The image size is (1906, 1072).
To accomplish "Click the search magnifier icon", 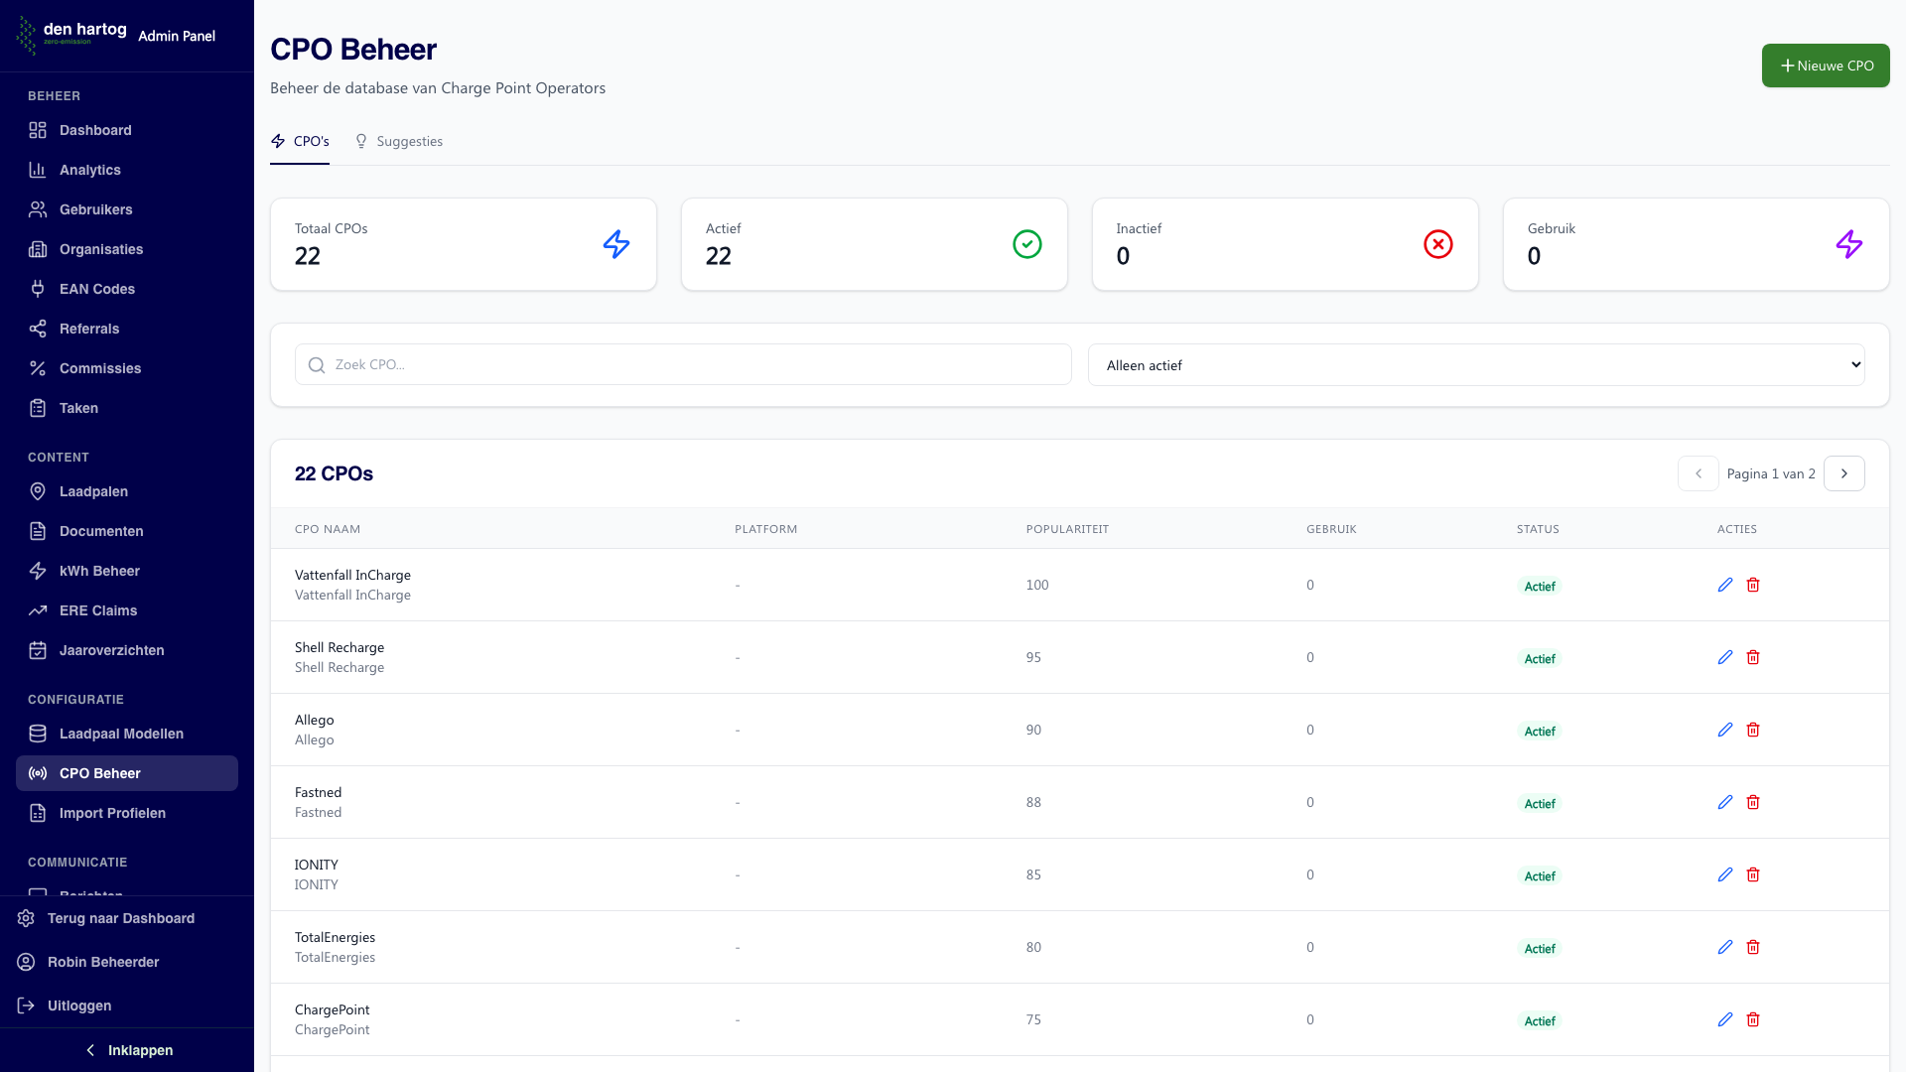I will [x=317, y=365].
